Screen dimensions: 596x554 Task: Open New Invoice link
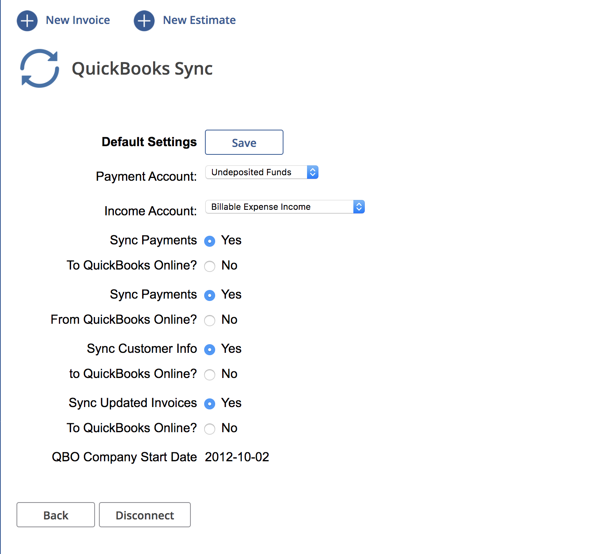78,20
